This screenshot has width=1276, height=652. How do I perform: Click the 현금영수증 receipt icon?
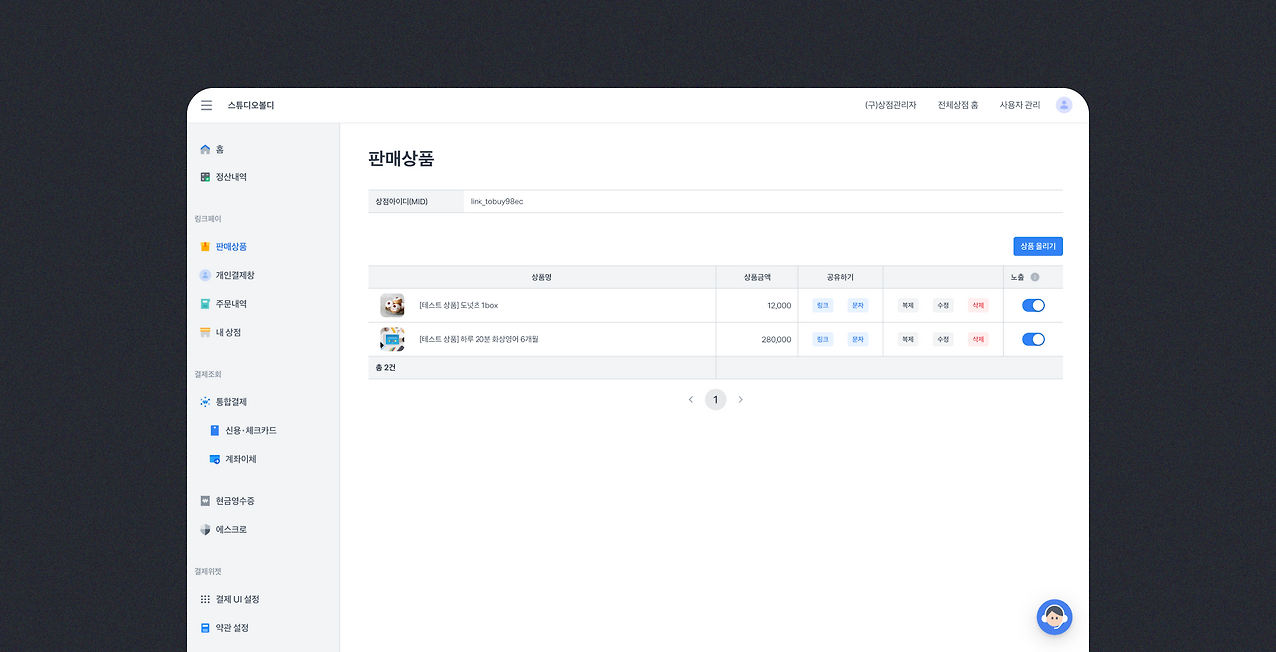coord(205,501)
